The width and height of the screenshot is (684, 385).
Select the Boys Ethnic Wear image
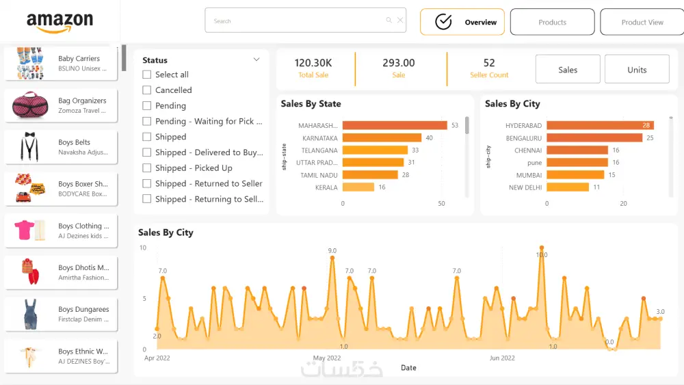click(x=29, y=356)
